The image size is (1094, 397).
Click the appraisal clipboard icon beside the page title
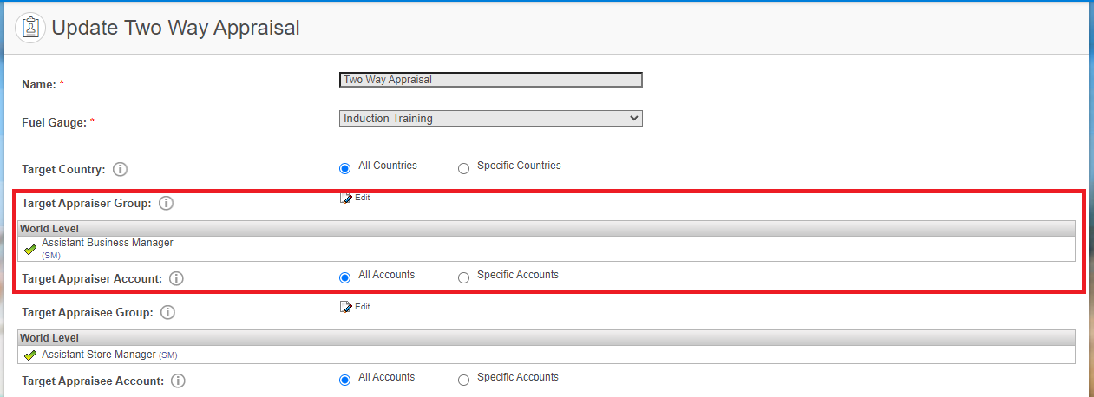(x=31, y=28)
